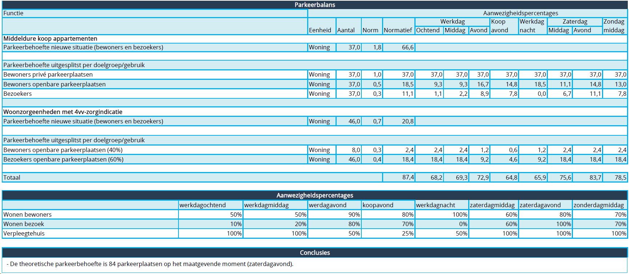Click the Middeldure koop appartementen section heading
This screenshot has height=274, width=630.
coord(50,38)
